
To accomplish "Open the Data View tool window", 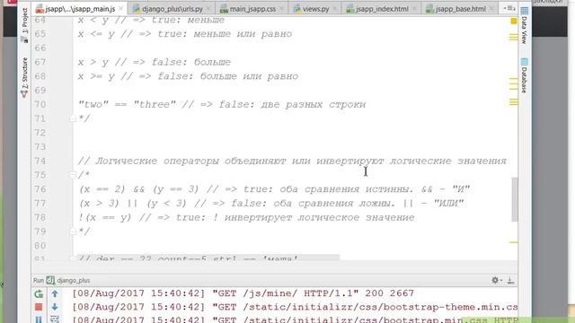I will tap(525, 26).
